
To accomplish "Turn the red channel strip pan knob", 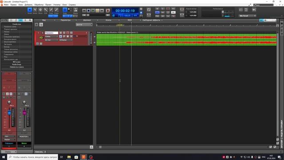I will click(x=9, y=102).
